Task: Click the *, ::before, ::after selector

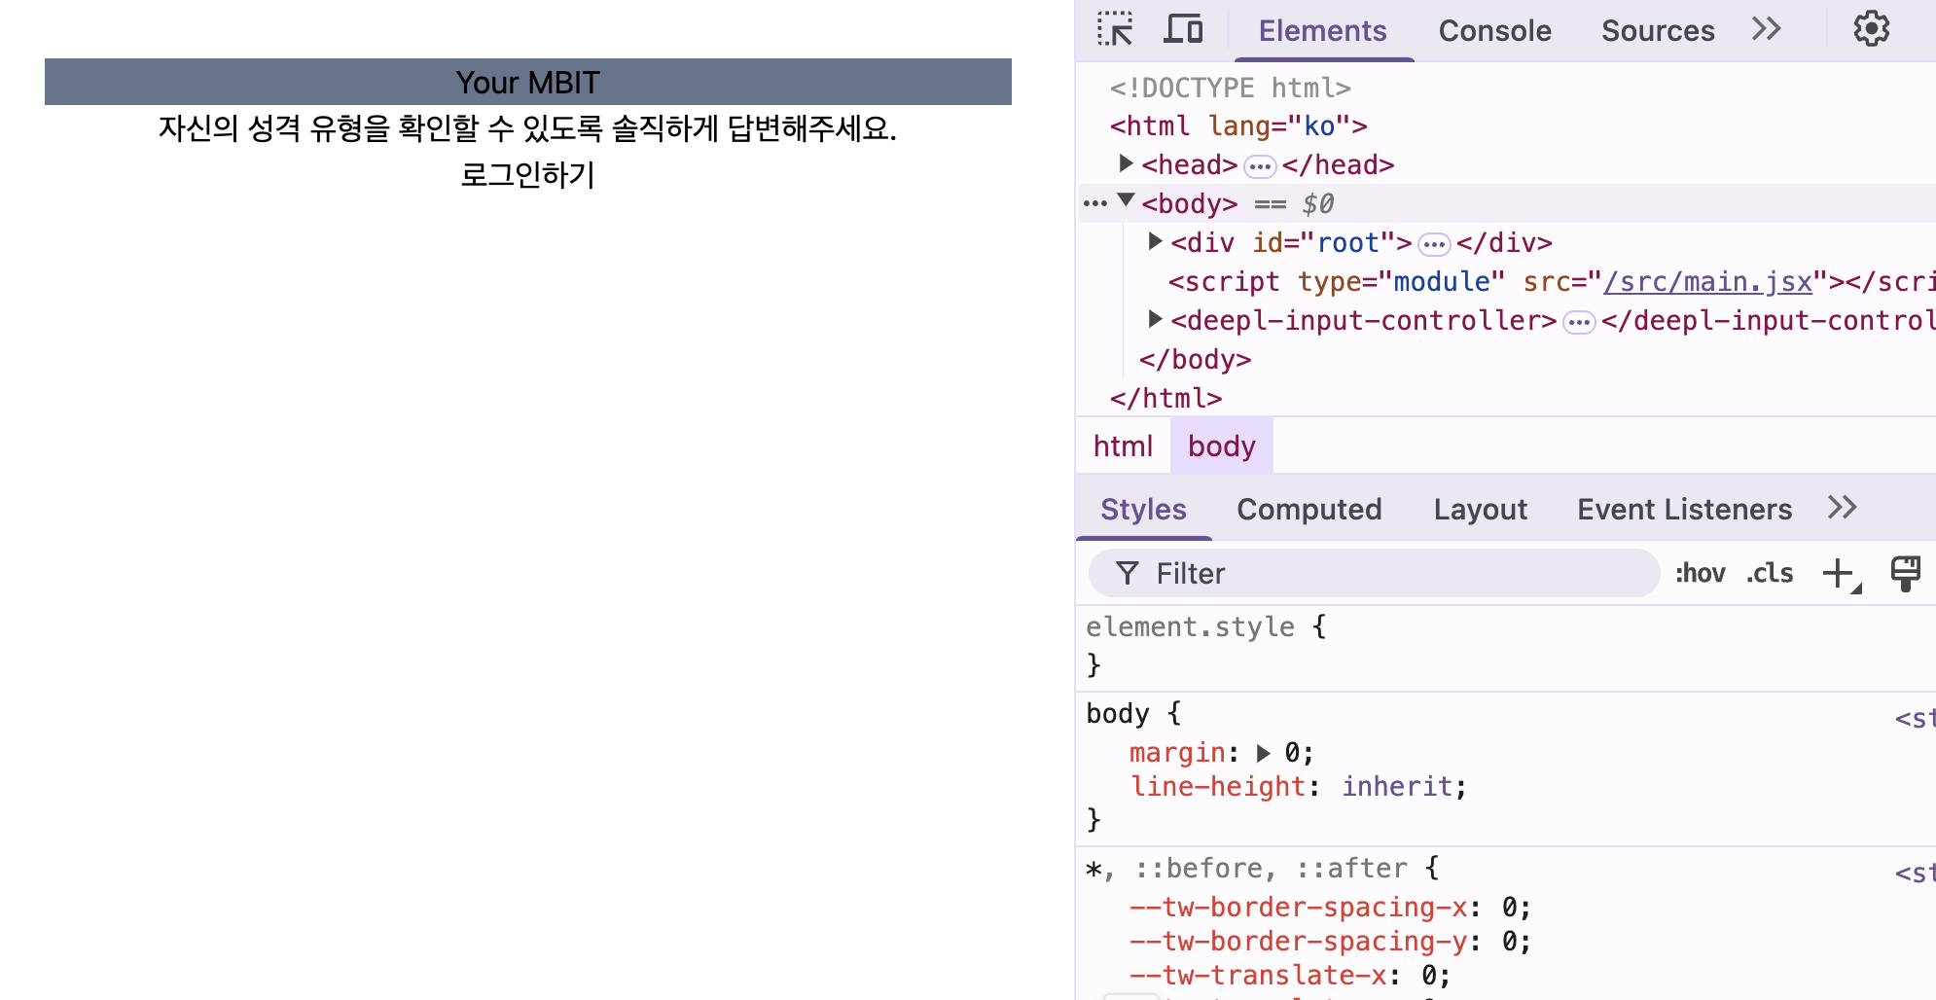Action: [x=1245, y=868]
